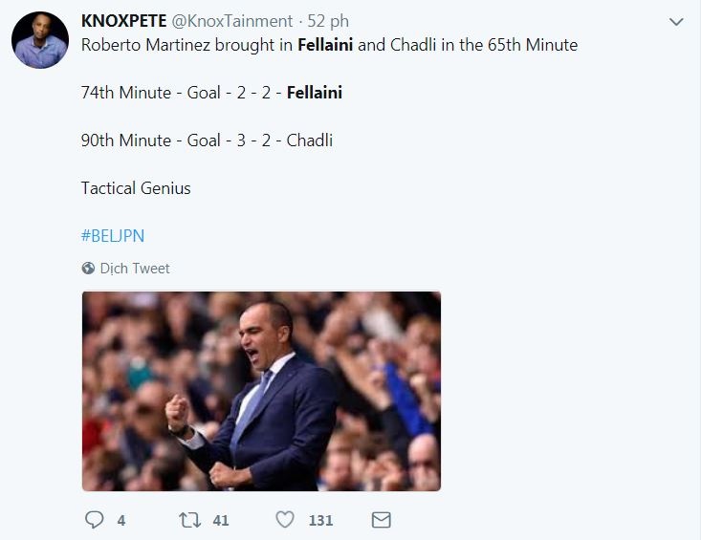Open the 52 ph timestamp
701x540 pixels.
(x=329, y=21)
